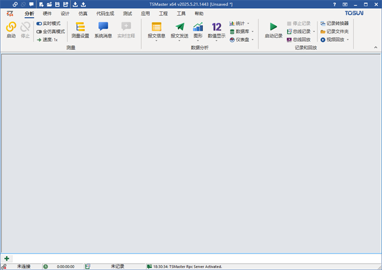The height and width of the screenshot is (270, 382).
Task: Switch to the 仿真 (Simulation) ribbon tab
Action: click(x=83, y=13)
